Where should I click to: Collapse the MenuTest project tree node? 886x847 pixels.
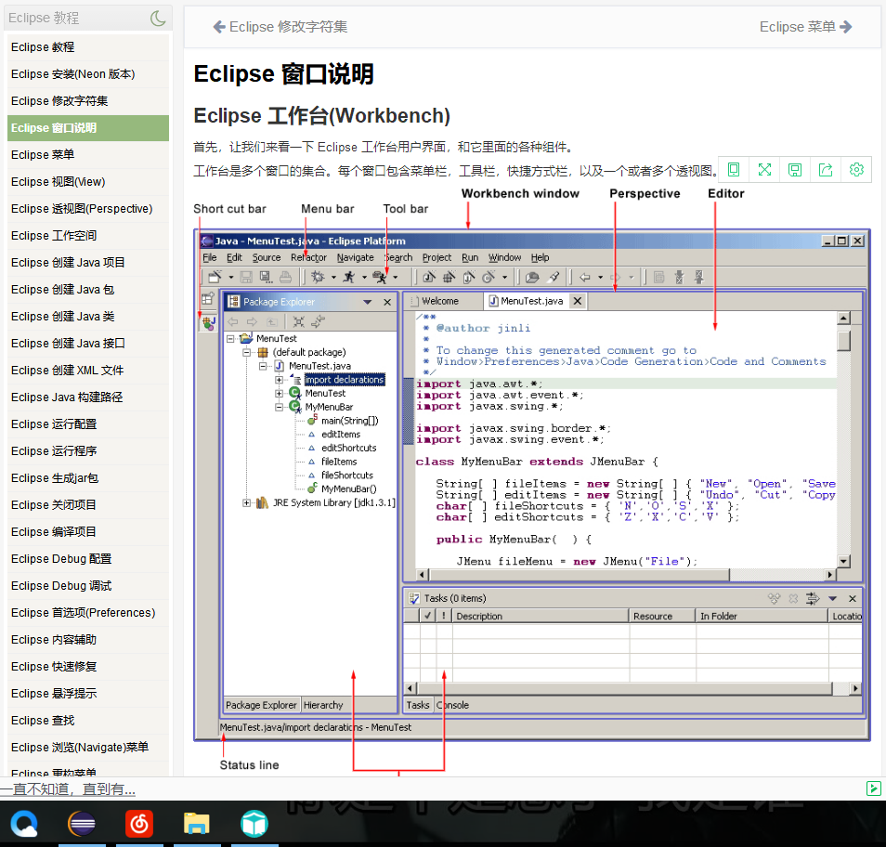tap(230, 338)
